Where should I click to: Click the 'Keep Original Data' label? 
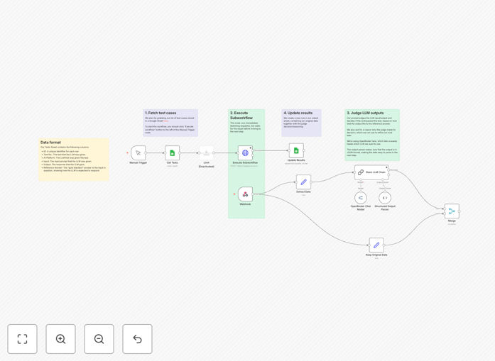(x=376, y=255)
